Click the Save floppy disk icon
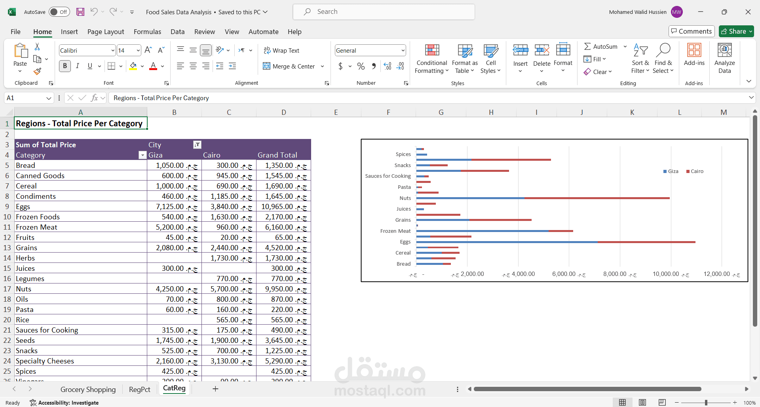The height and width of the screenshot is (407, 760). (x=80, y=12)
